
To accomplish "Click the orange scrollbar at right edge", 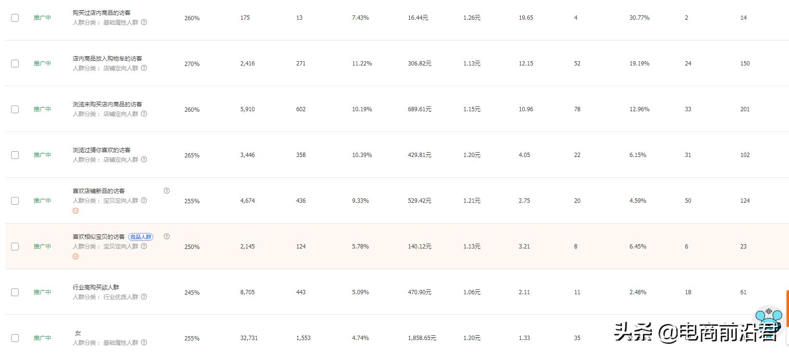I will point(787,308).
